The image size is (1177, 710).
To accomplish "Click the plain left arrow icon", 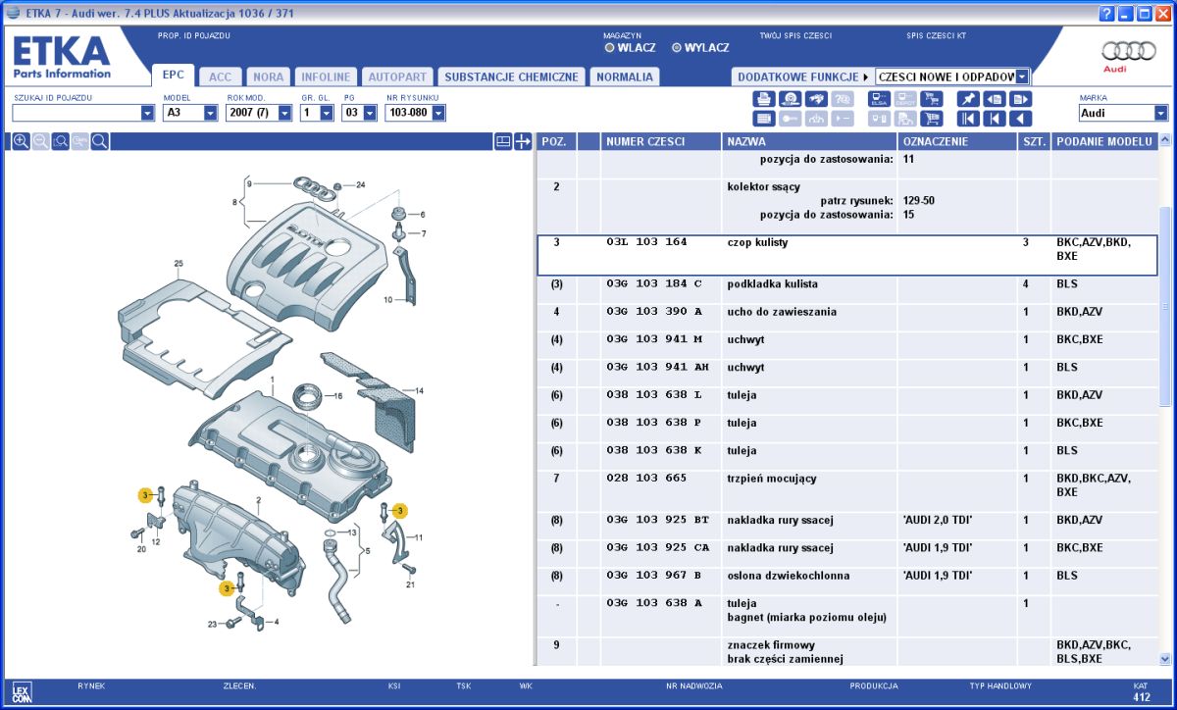I will click(1020, 119).
